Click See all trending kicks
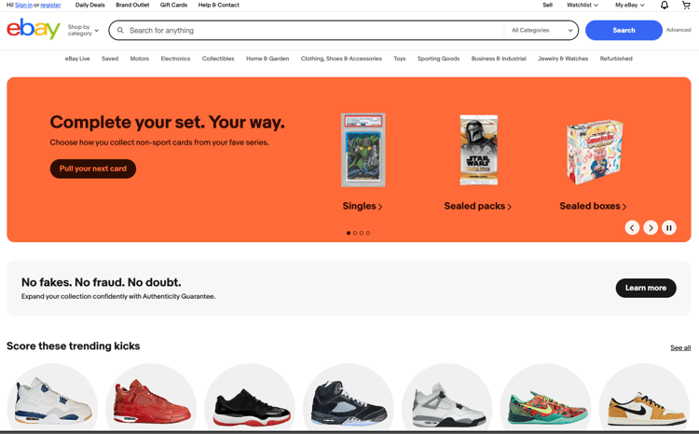 pyautogui.click(x=680, y=347)
